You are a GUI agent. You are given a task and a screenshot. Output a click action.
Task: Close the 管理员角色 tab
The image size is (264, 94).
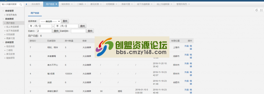pos(189,4)
